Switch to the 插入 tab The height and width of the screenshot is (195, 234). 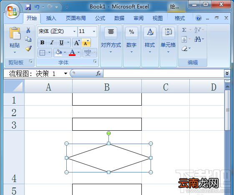point(51,18)
